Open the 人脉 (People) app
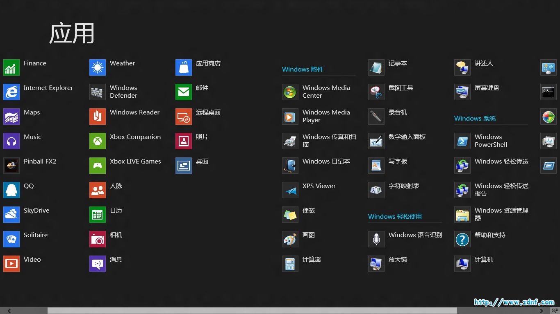 (x=98, y=190)
